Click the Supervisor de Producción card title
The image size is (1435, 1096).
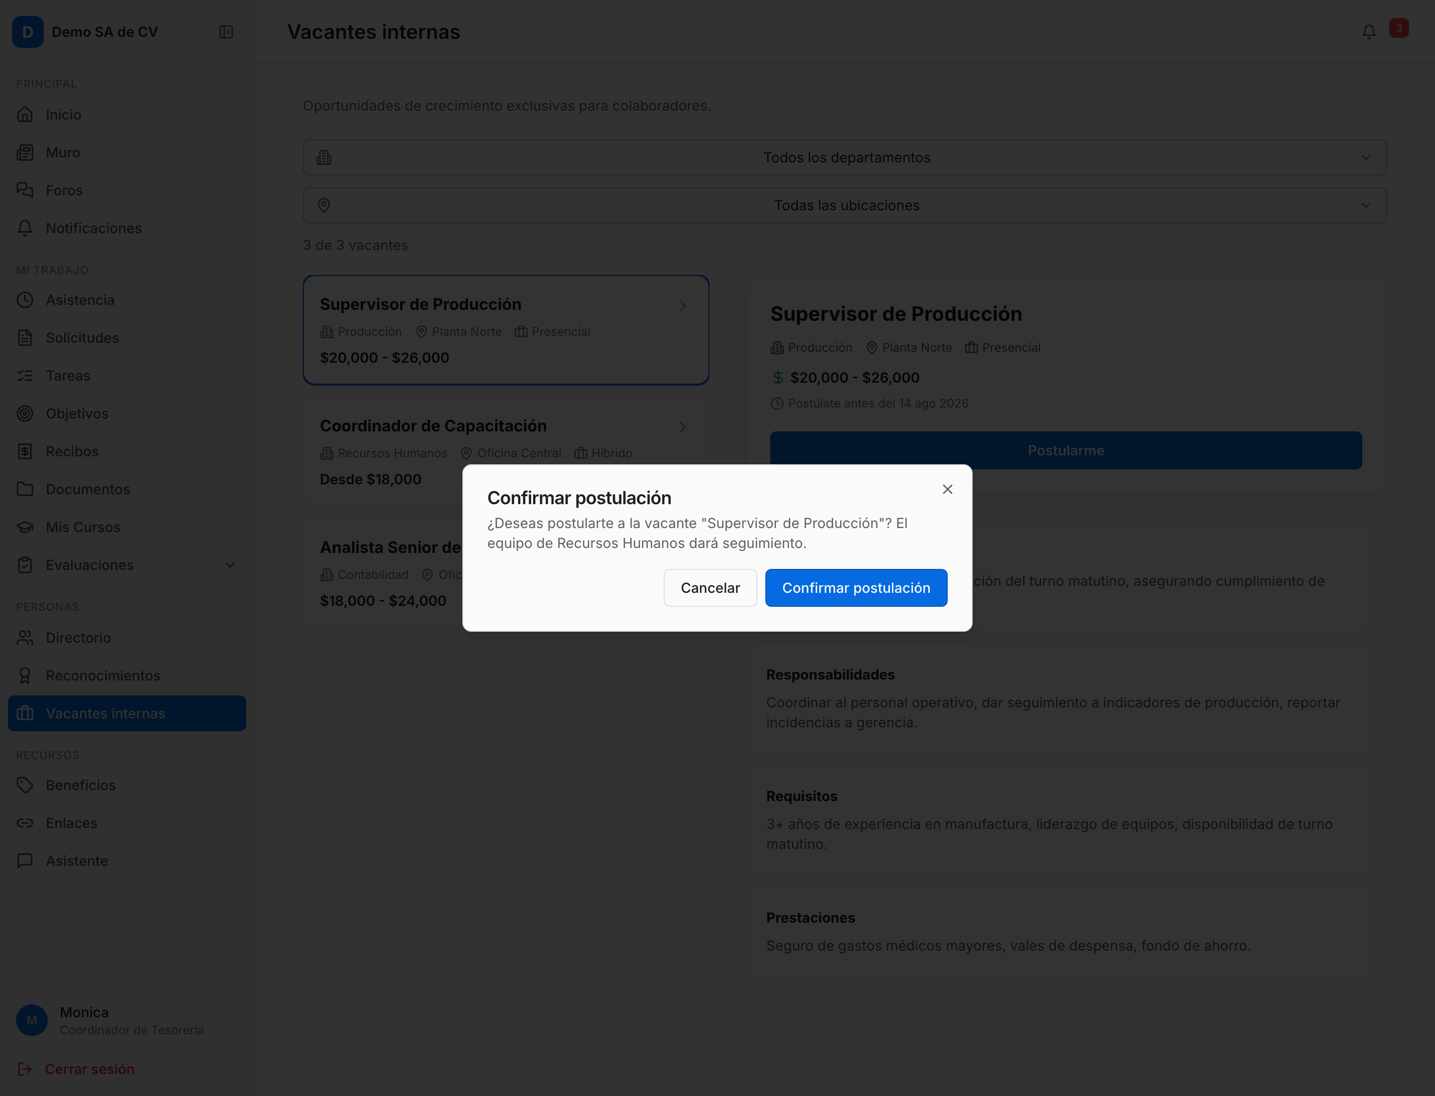[420, 305]
